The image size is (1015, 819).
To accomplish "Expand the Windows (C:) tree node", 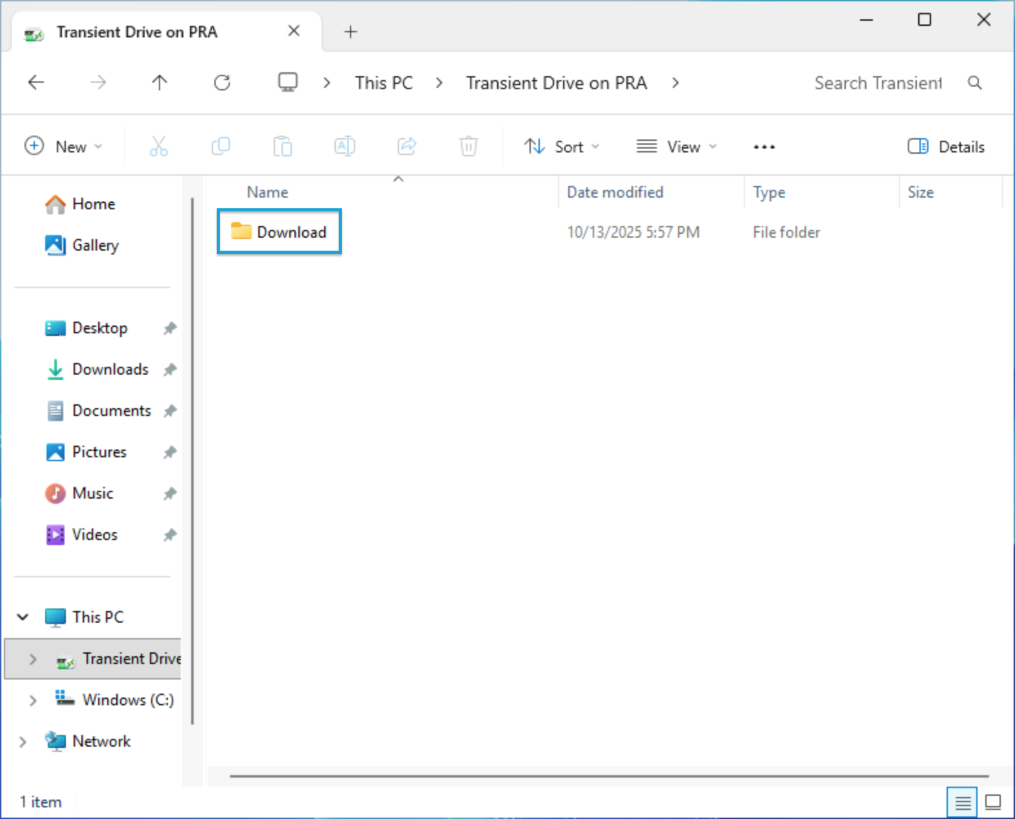I will (x=33, y=700).
